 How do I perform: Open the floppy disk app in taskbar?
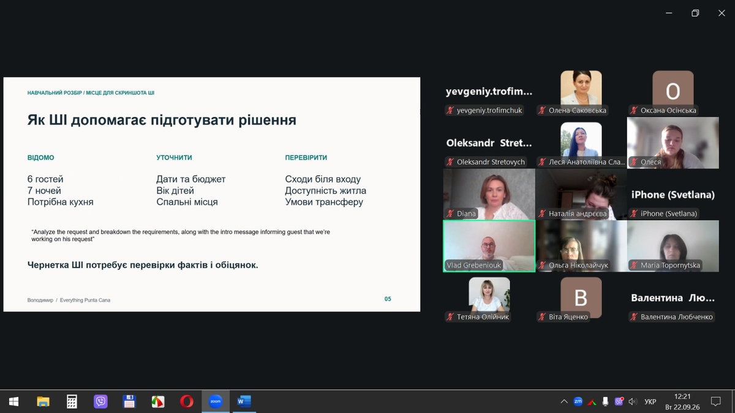pos(129,401)
